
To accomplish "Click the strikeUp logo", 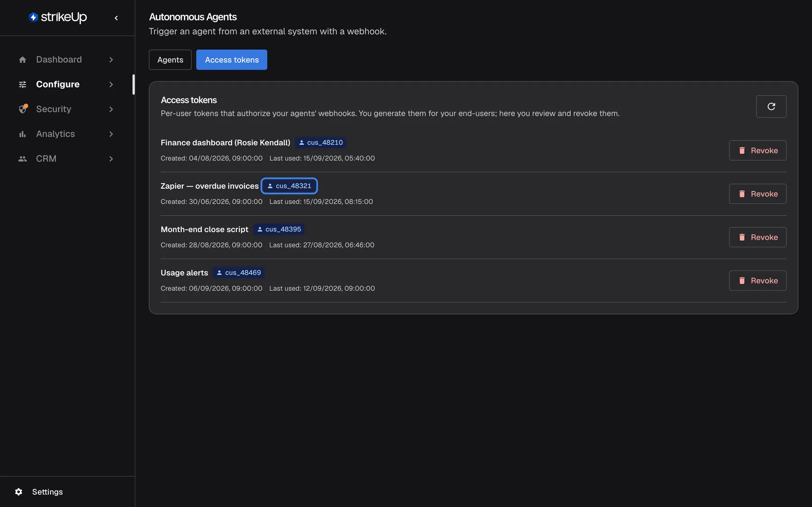I will [x=58, y=17].
